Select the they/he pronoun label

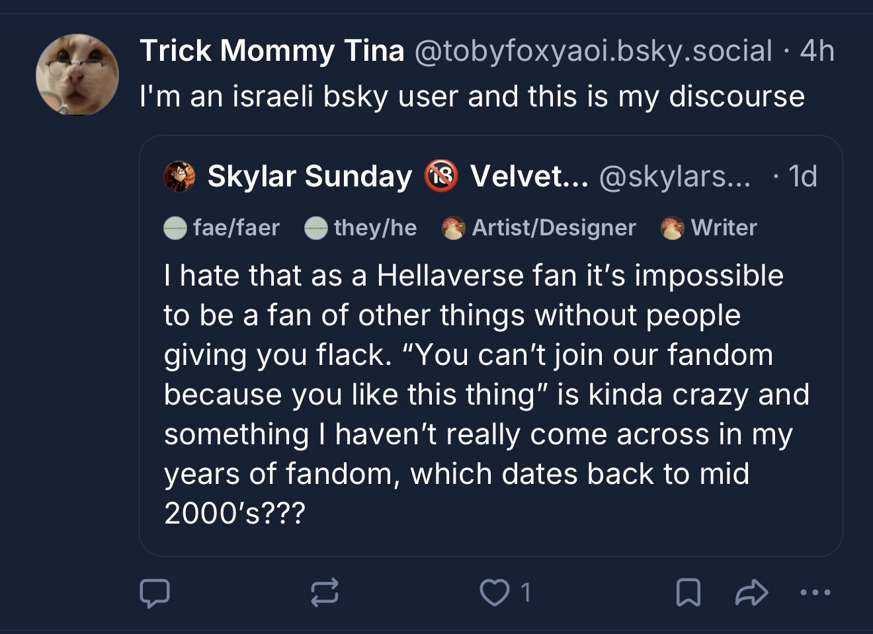click(361, 228)
